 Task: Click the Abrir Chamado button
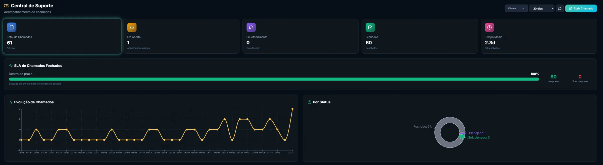pos(581,8)
